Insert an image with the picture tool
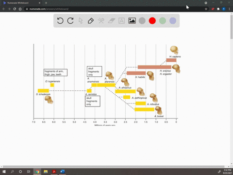 (132, 21)
